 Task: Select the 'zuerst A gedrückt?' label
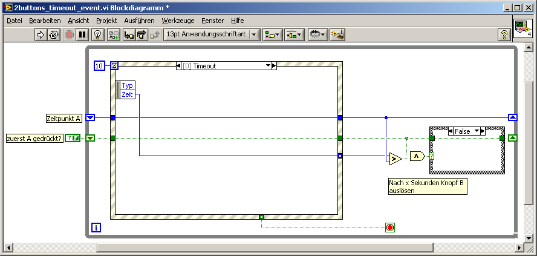34,139
